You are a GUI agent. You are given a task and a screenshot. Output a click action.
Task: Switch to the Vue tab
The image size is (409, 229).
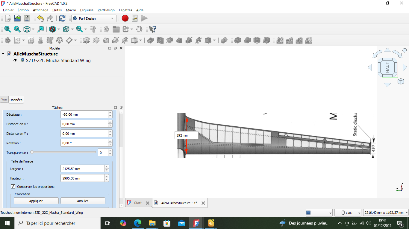[x=4, y=100]
